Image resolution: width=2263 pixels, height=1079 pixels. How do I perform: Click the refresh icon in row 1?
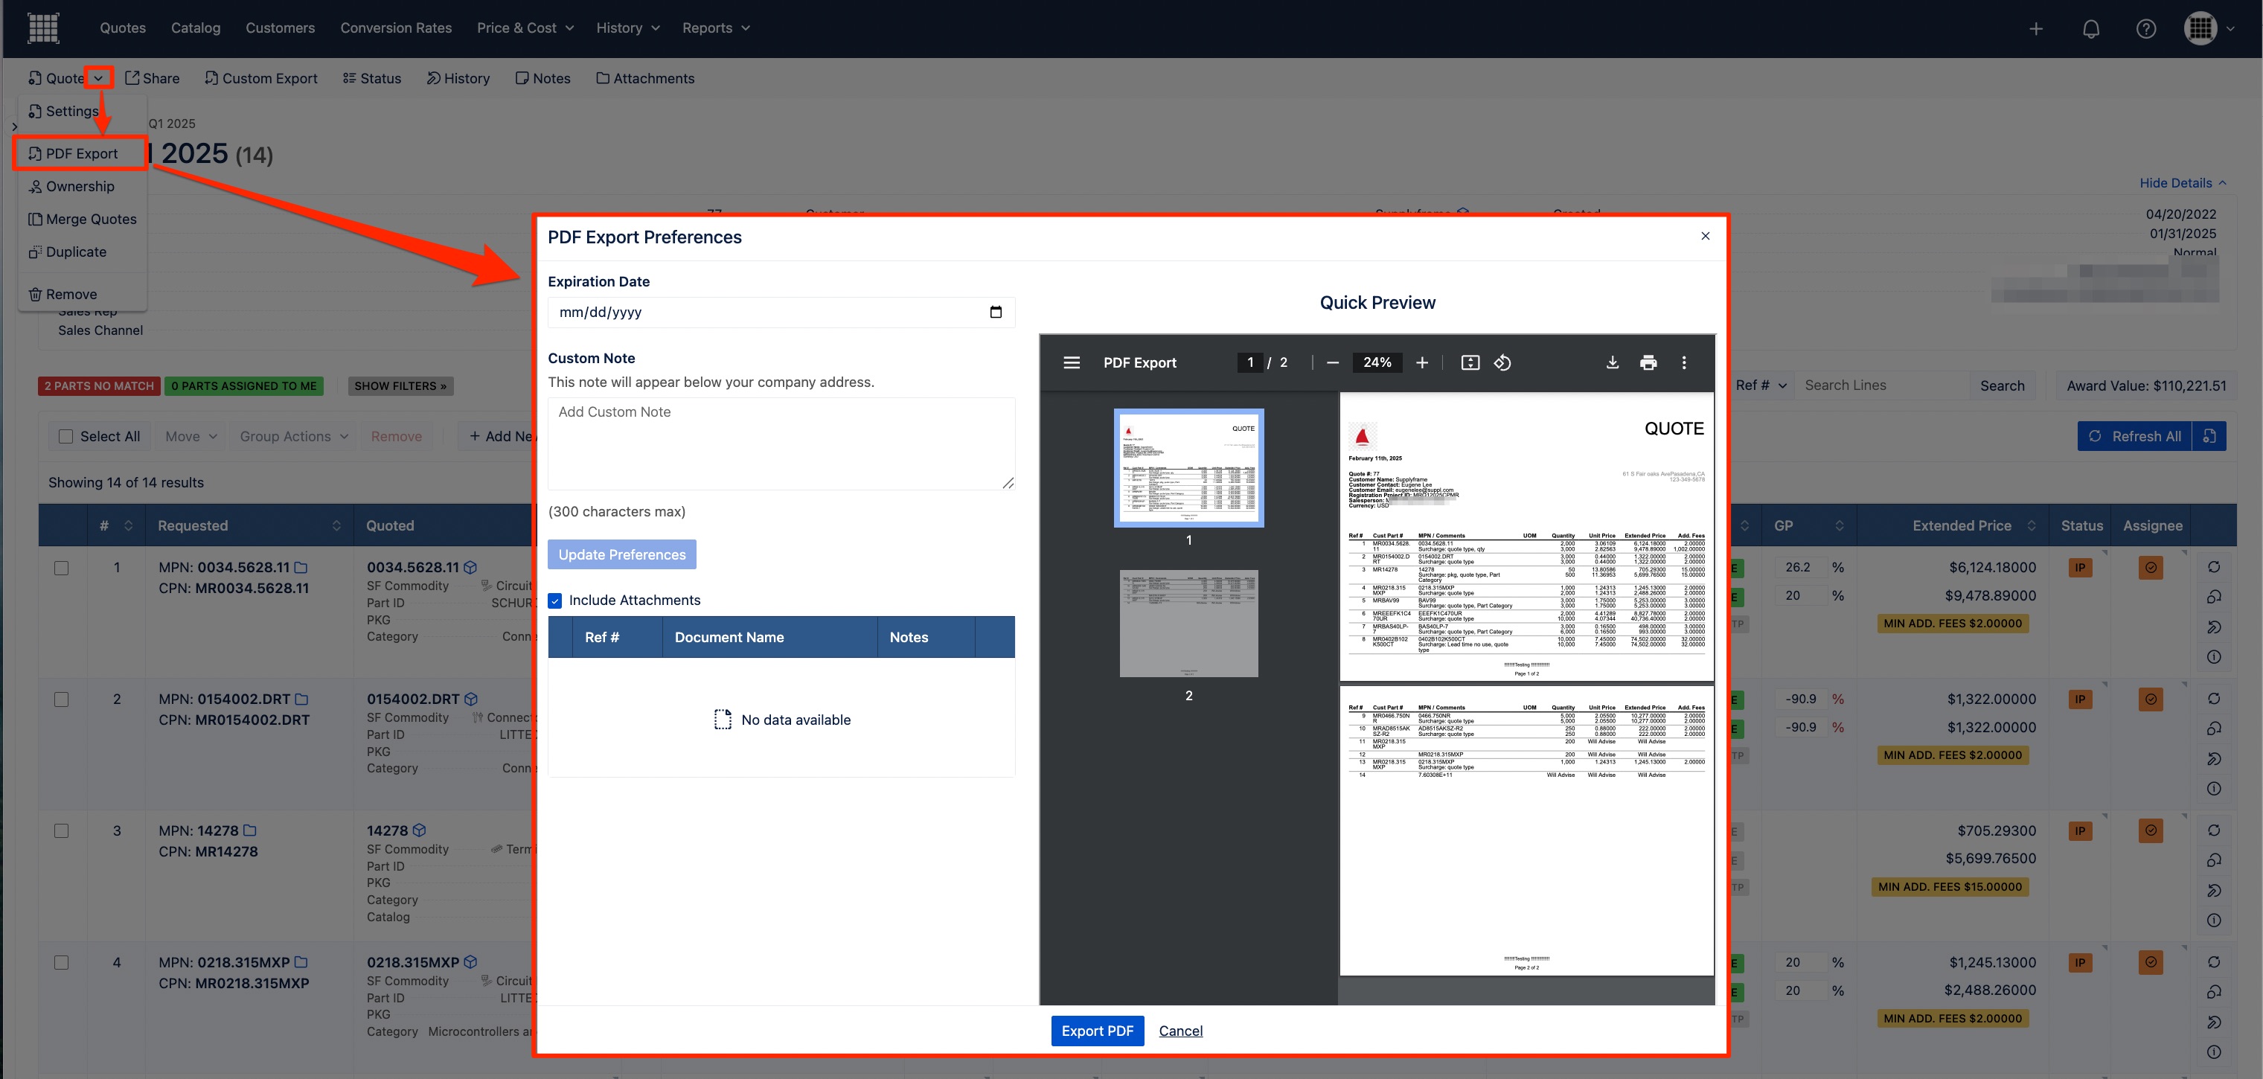(x=2214, y=568)
